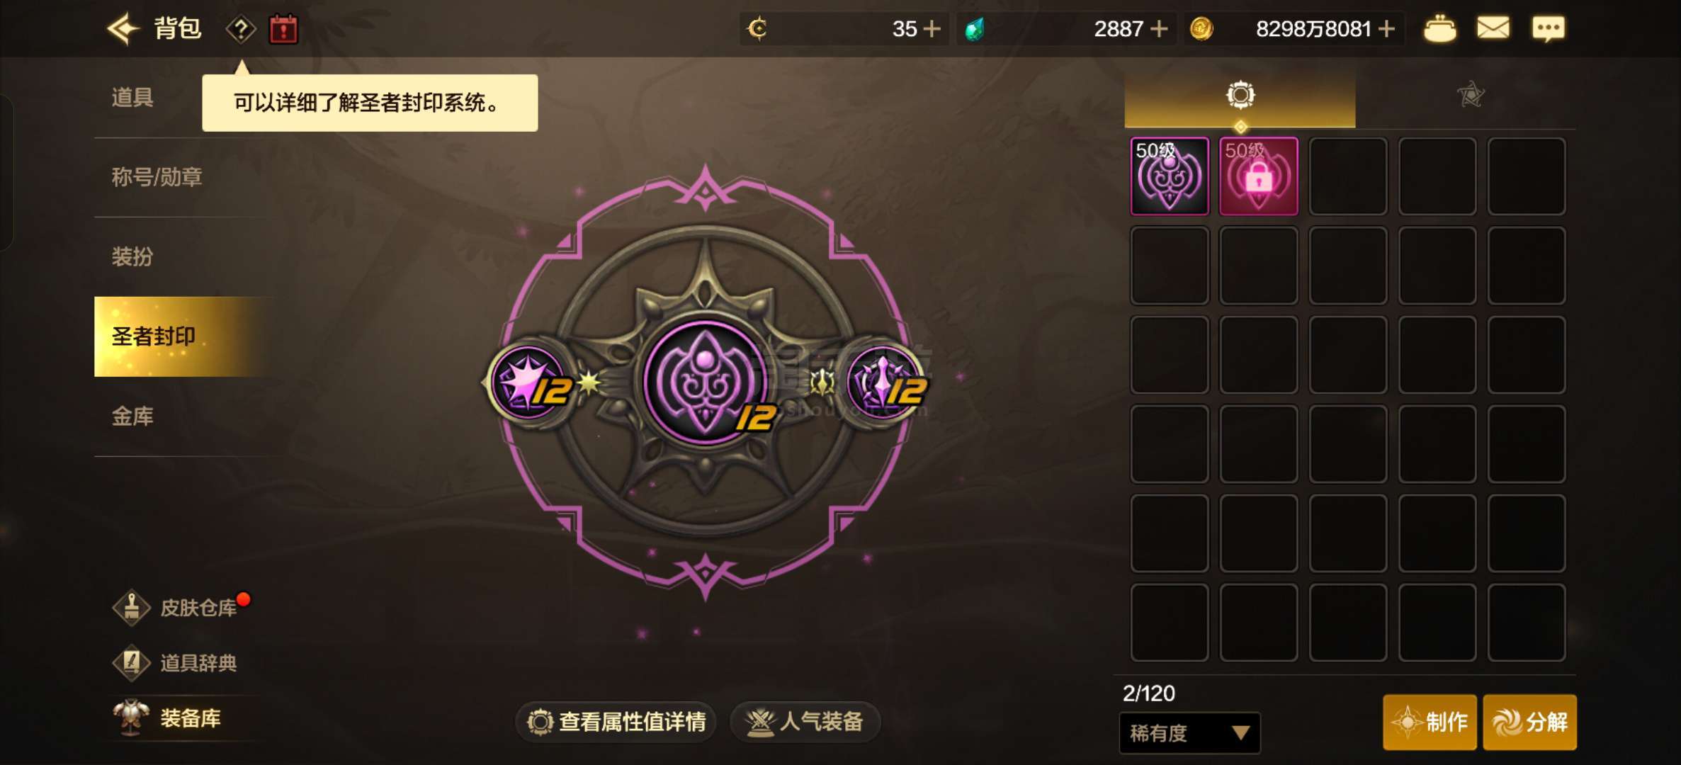This screenshot has height=765, width=1681.
Task: Select the center purple seal slot
Action: point(705,382)
